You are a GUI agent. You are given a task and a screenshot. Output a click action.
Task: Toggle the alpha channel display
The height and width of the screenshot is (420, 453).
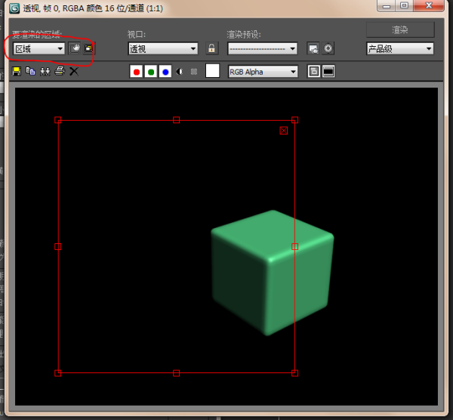click(x=180, y=72)
